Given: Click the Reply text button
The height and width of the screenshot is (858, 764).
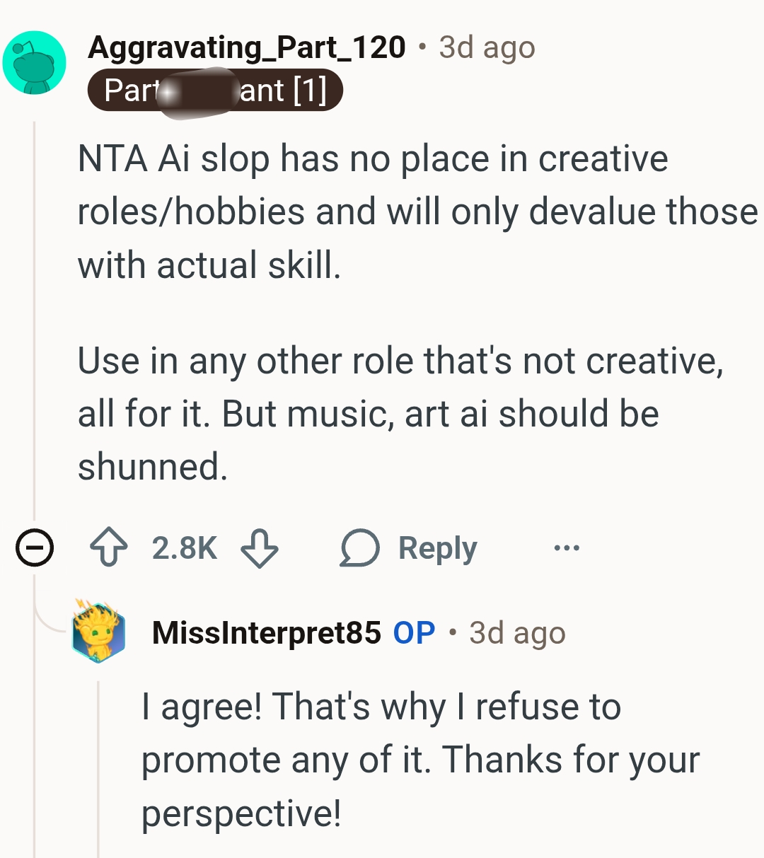Looking at the screenshot, I should (437, 548).
